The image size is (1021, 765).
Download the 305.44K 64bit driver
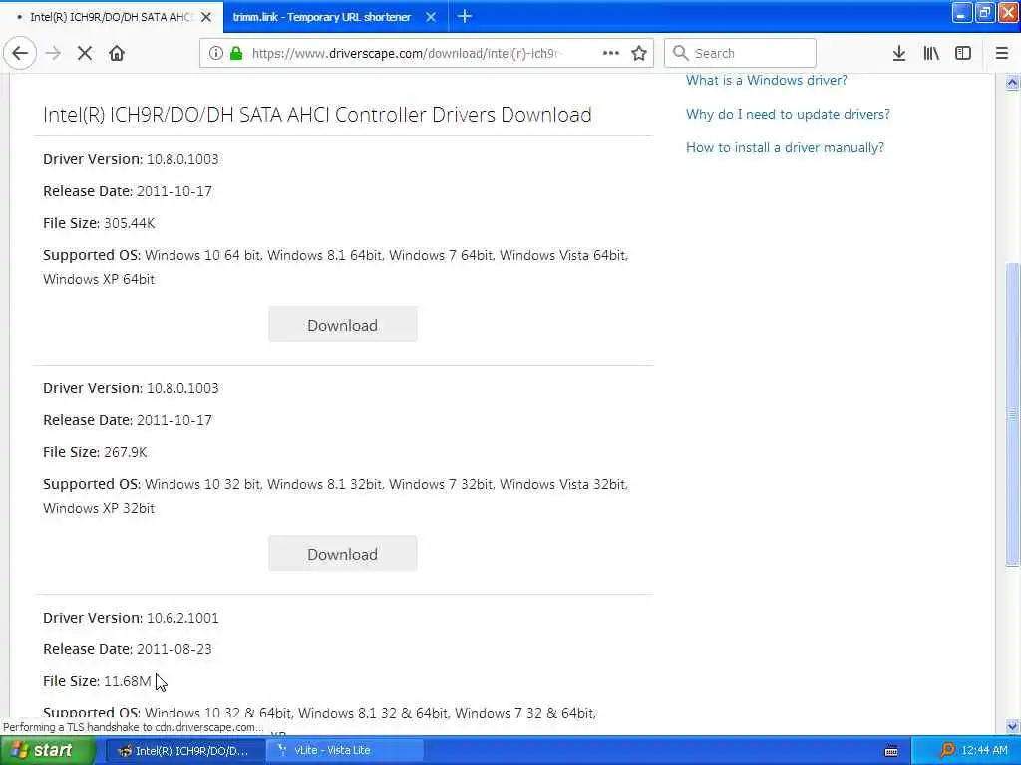(343, 325)
